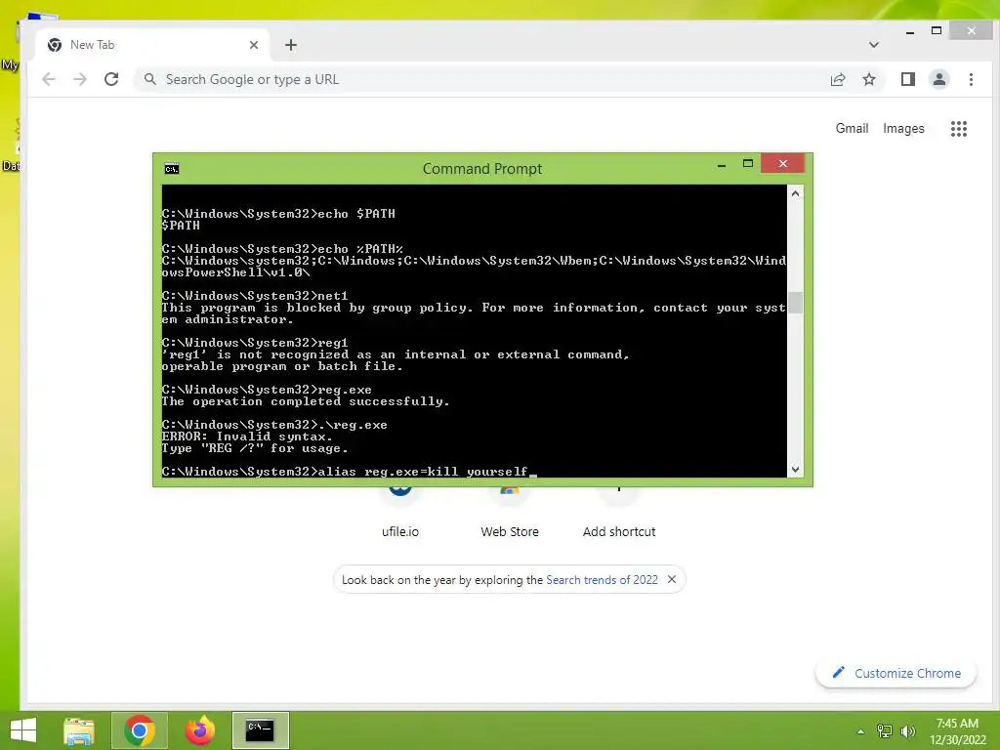
Task: Reload the page in Chrome
Action: point(111,79)
